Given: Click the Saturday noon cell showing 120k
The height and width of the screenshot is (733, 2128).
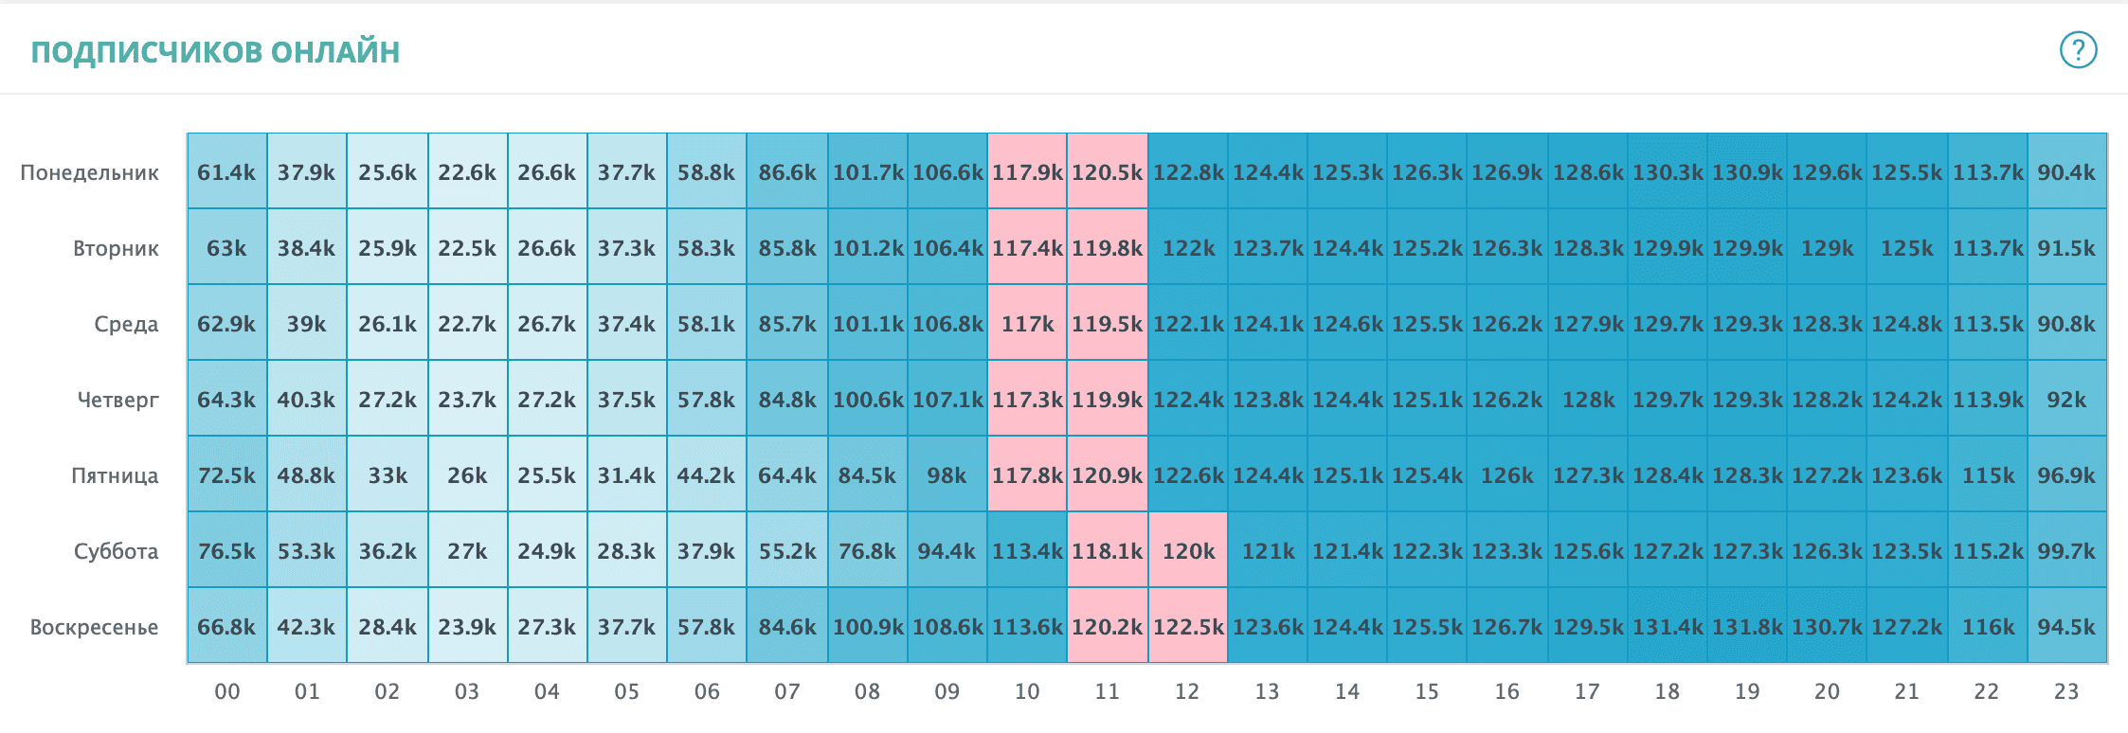Looking at the screenshot, I should 1187,551.
